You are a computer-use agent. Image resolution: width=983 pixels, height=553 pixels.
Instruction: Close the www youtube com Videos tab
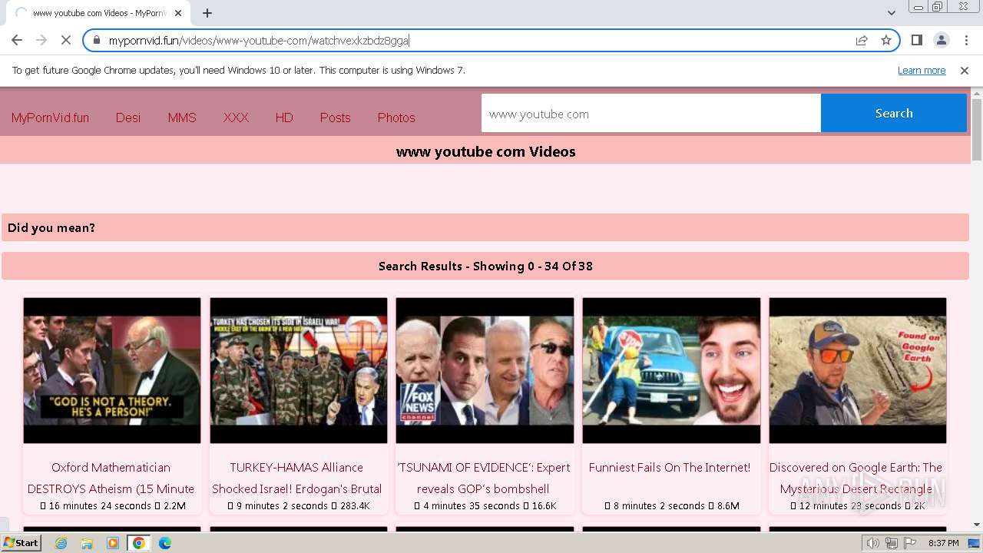tap(178, 13)
